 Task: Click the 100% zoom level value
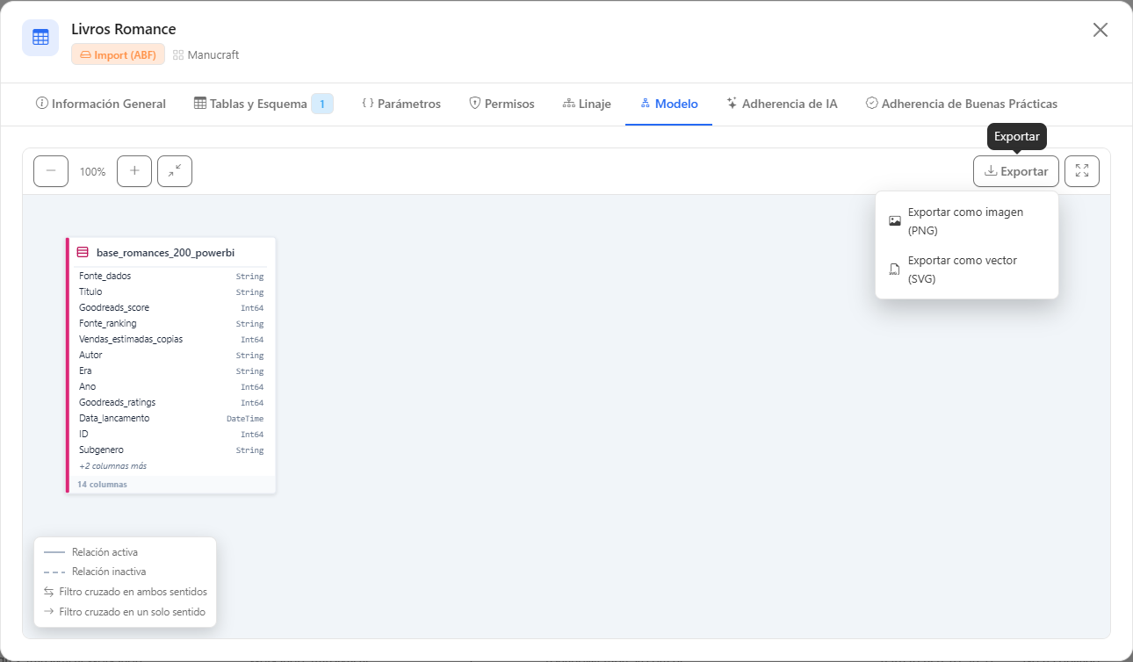(92, 171)
